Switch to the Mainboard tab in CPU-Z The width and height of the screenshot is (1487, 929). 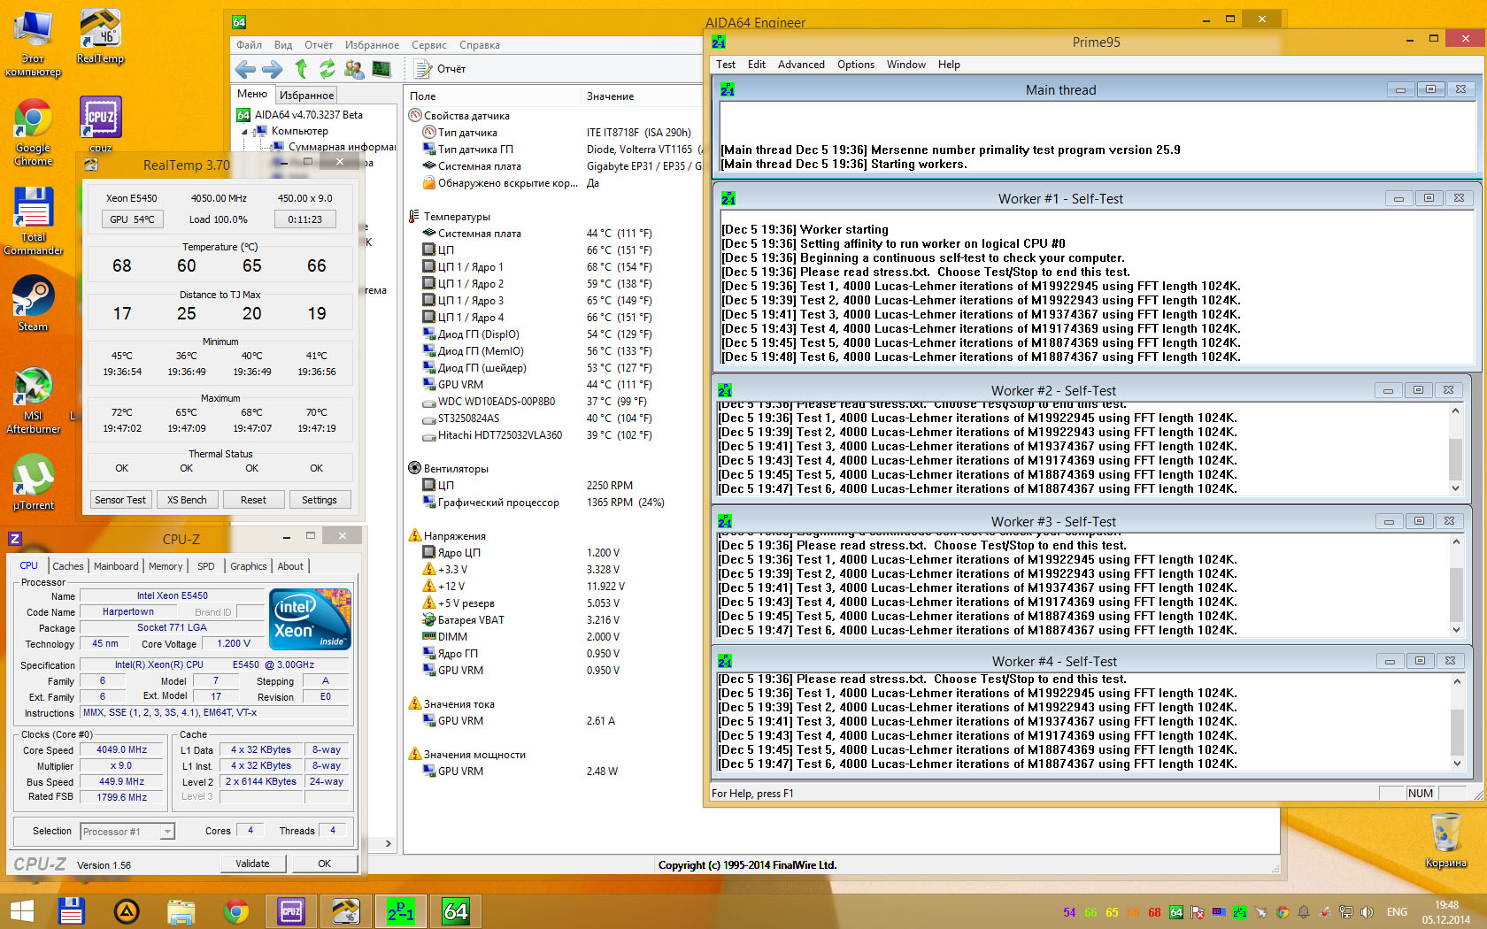[x=116, y=566]
